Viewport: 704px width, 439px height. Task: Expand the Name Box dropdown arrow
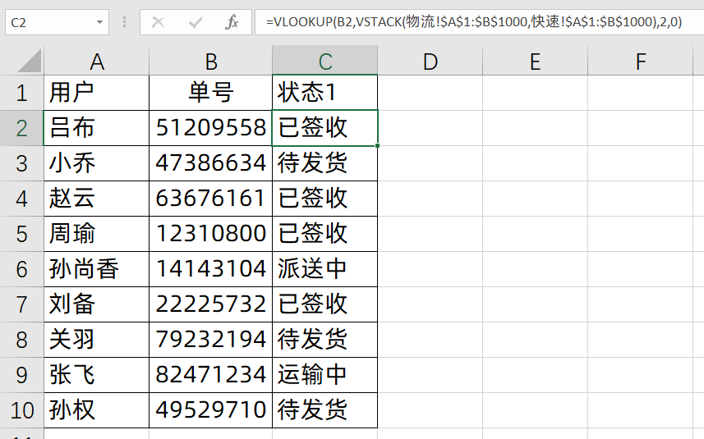(x=99, y=22)
